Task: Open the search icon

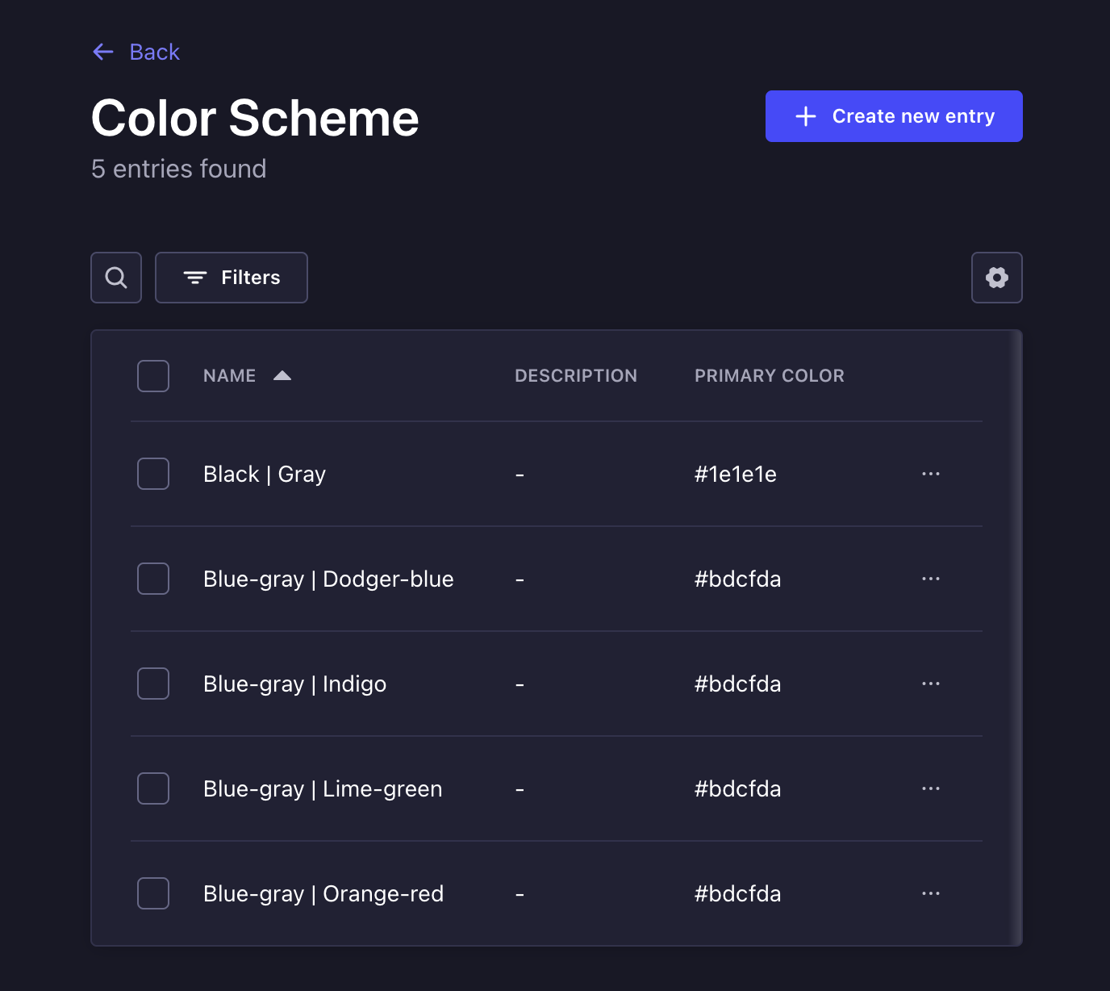Action: point(115,277)
